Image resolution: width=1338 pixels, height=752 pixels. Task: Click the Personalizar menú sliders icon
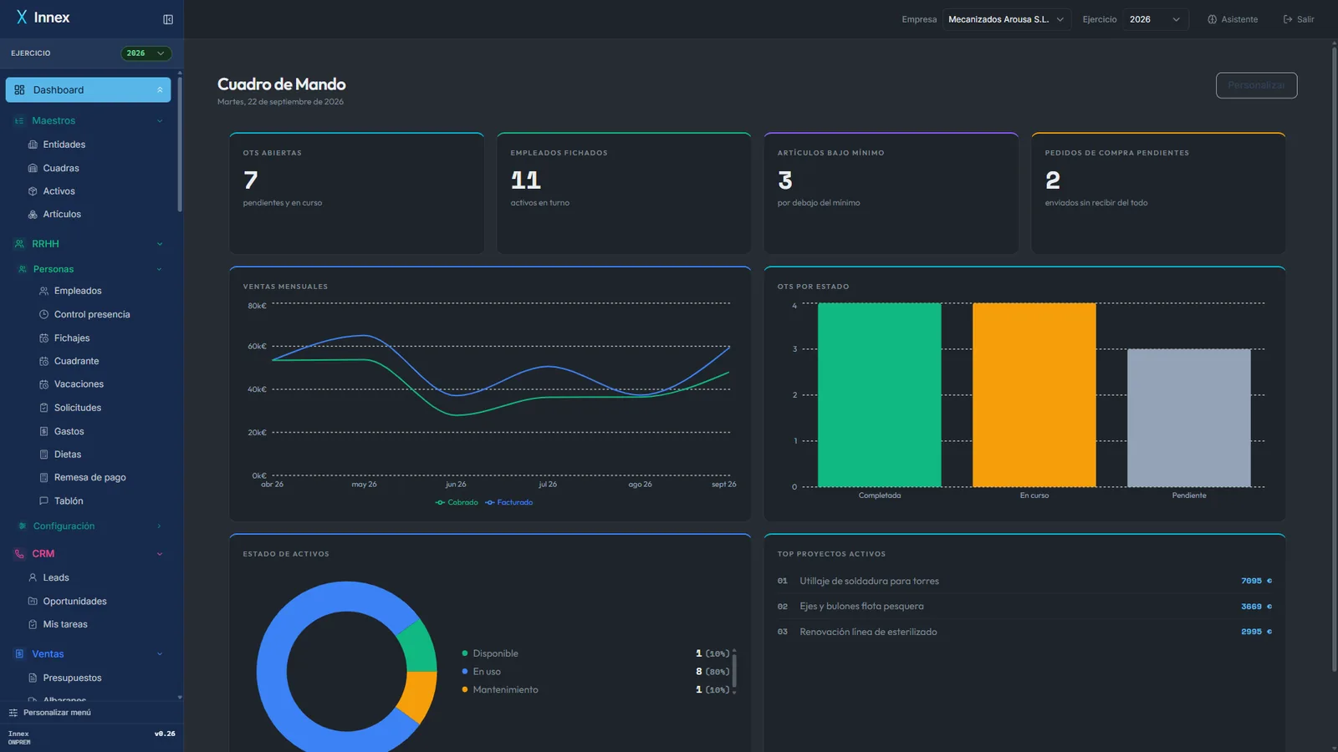(x=13, y=713)
